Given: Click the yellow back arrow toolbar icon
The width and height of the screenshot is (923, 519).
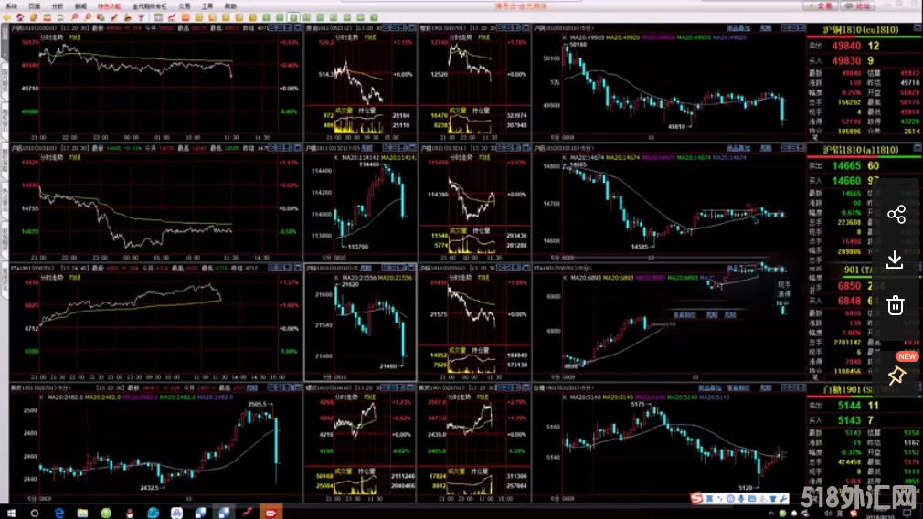Looking at the screenshot, I should (6, 17).
